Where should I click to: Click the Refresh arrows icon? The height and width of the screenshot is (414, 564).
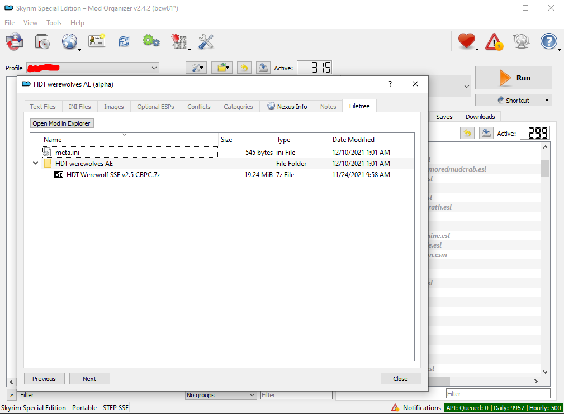[124, 41]
